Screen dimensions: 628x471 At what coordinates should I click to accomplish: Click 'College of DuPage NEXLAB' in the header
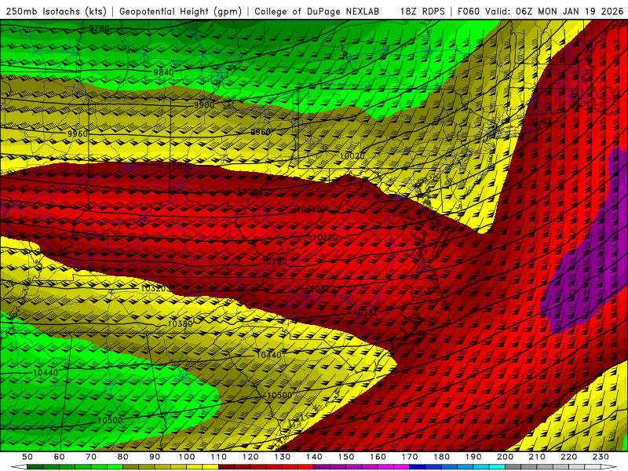click(x=316, y=11)
